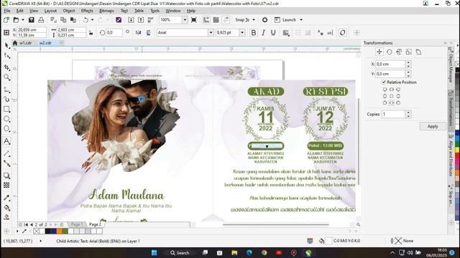Toggle Underline text formatting
Image resolution: width=460 pixels, height=258 pixels.
pyautogui.click(x=273, y=33)
